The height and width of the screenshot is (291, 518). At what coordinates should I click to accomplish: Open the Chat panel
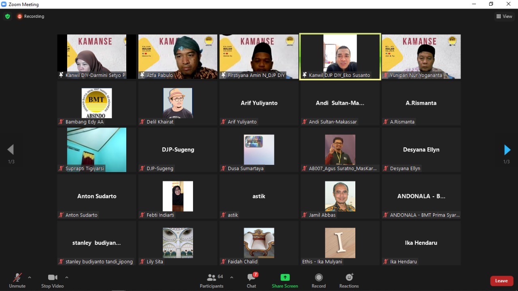pyautogui.click(x=251, y=280)
